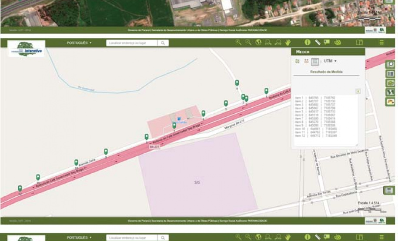This screenshot has width=398, height=241.
Task: Show full extent with globe icon
Action: point(258,43)
